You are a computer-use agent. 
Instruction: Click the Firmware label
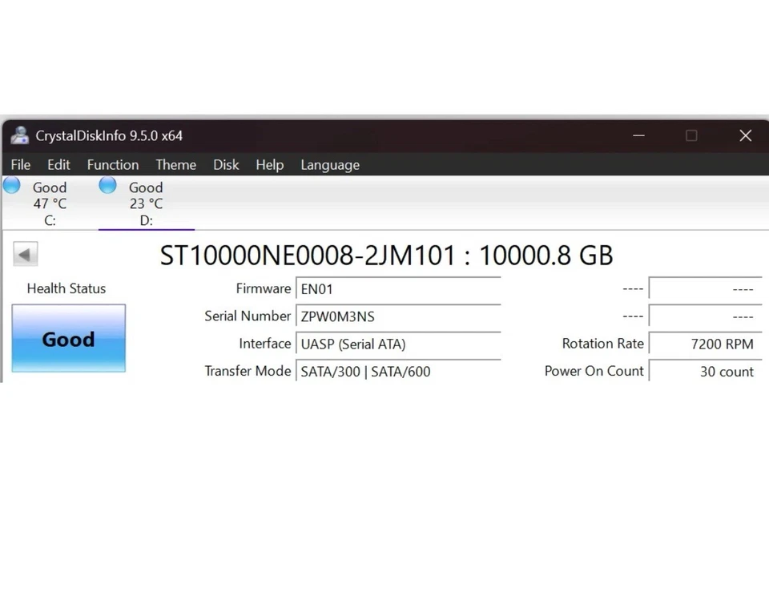264,288
